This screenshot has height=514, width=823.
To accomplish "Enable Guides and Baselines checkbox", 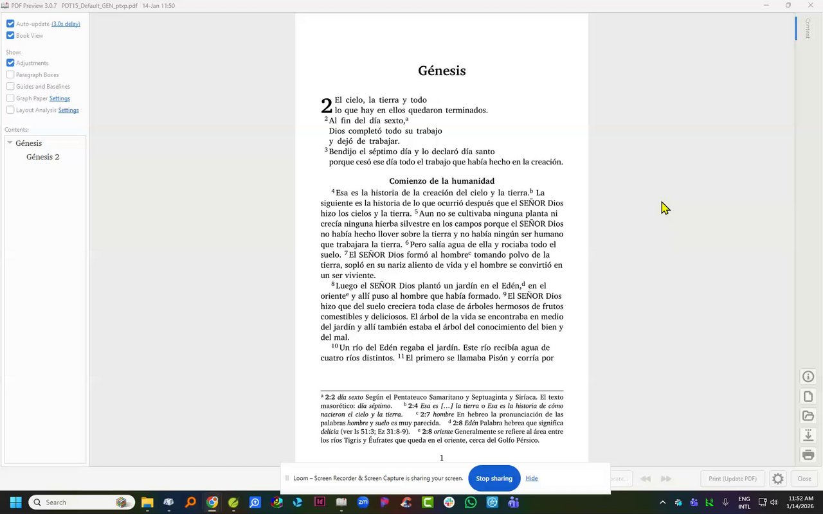I will point(10,86).
